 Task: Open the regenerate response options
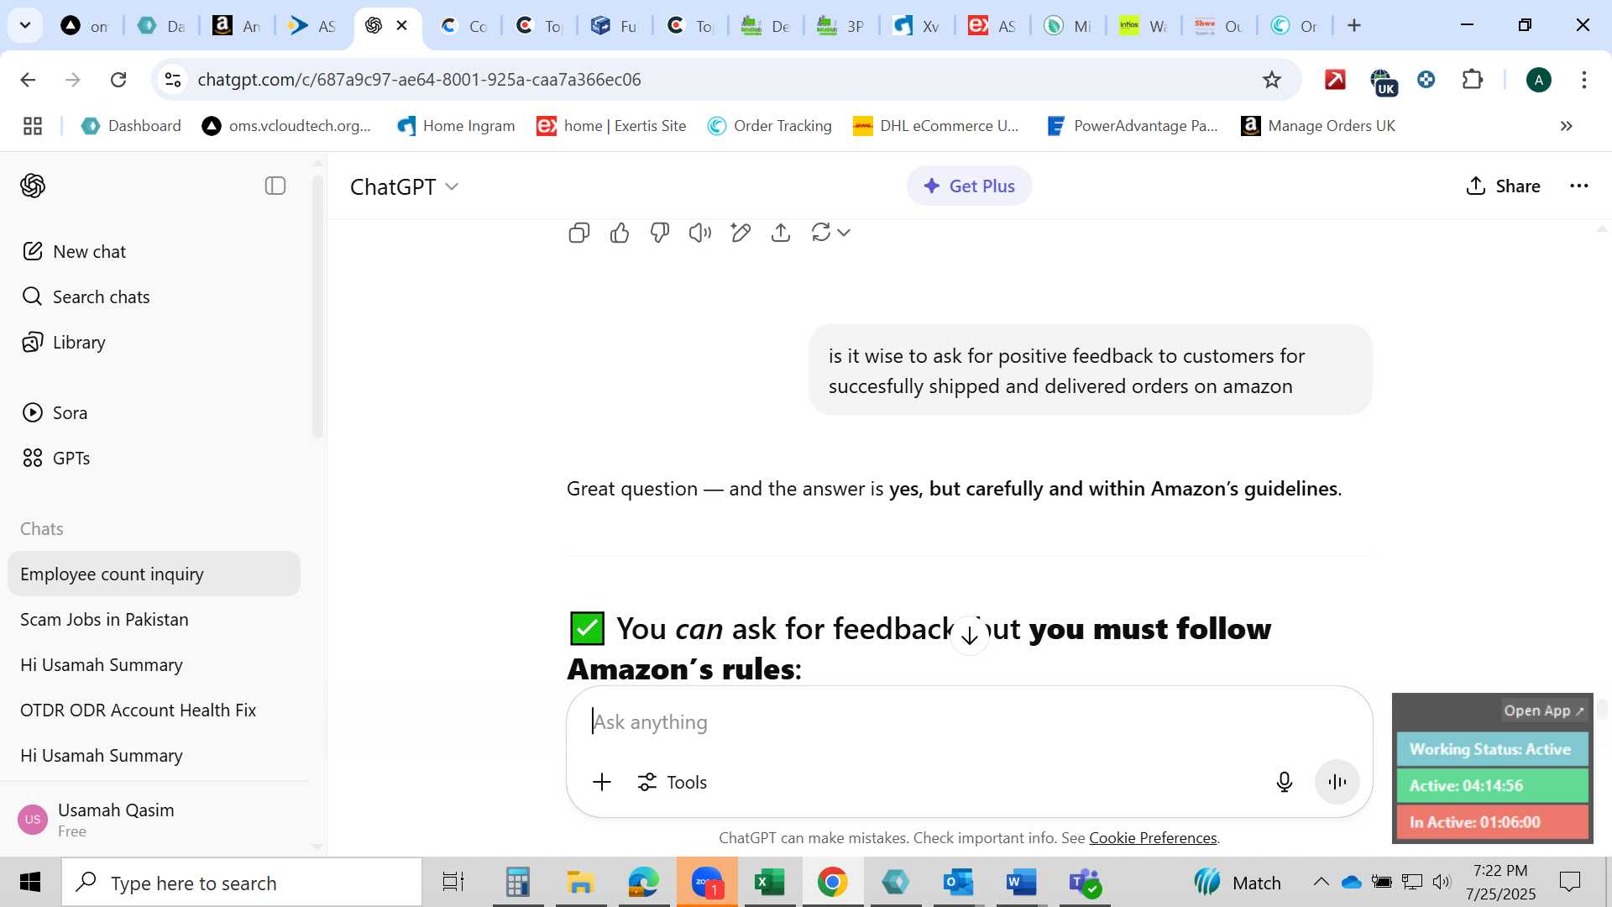point(831,233)
